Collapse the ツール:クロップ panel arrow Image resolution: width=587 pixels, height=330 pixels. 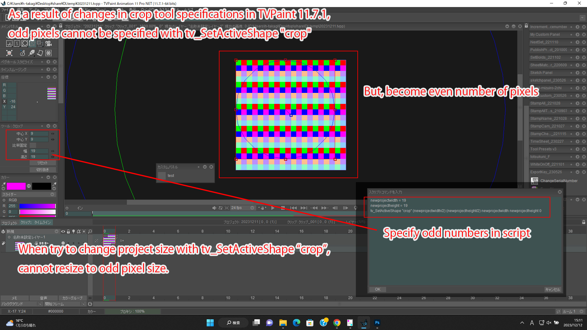(48, 126)
